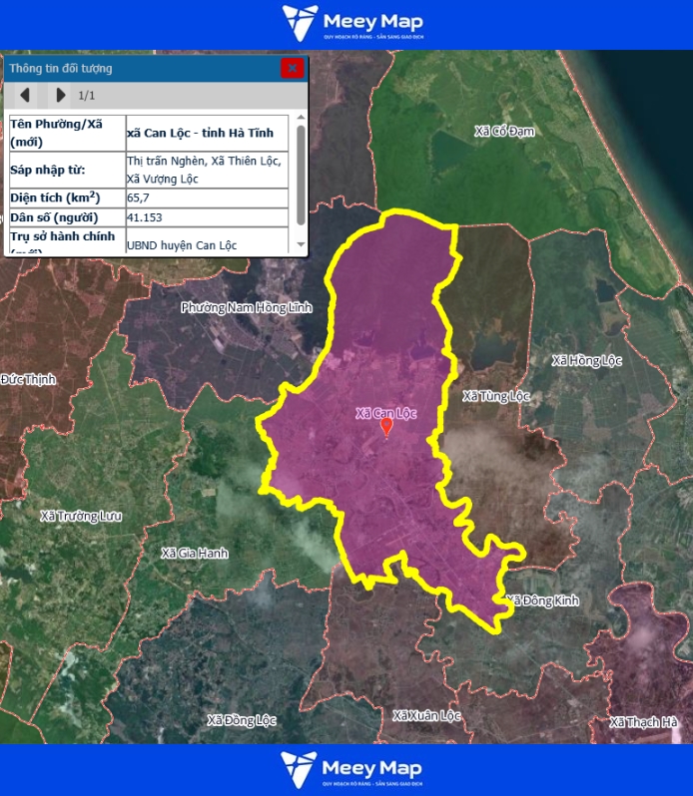Click the Xã Đồng Lộc map label
Screen dimensions: 693x796
[x=242, y=719]
